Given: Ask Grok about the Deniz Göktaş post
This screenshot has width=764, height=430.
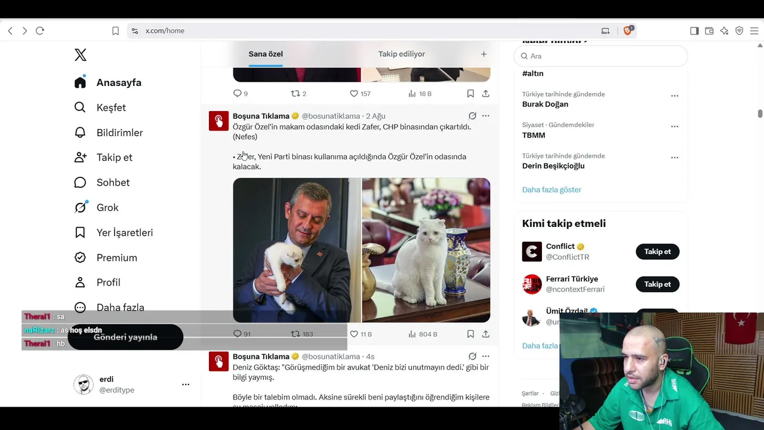Looking at the screenshot, I should [x=472, y=357].
